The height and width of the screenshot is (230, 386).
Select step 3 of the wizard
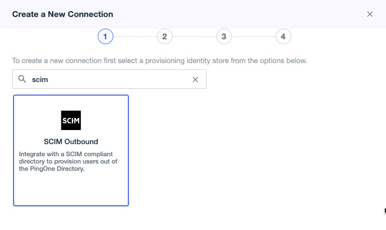point(224,36)
